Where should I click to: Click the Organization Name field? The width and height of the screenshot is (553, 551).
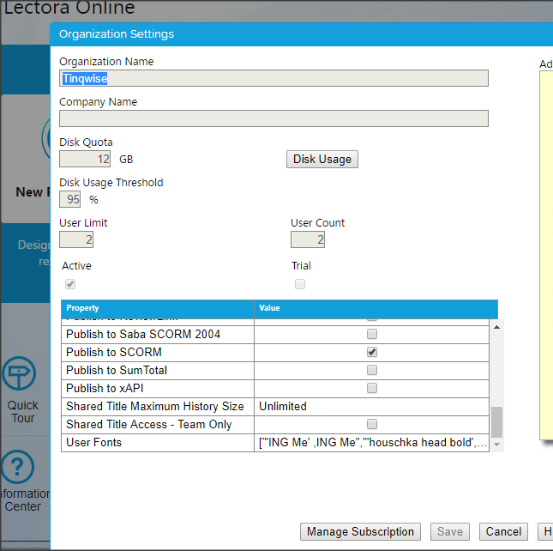point(273,78)
